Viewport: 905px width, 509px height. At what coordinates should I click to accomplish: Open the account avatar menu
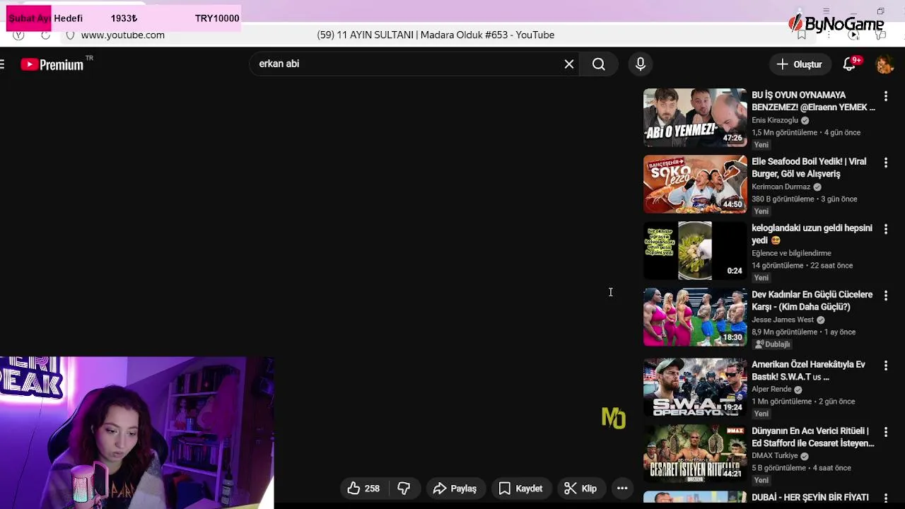click(x=884, y=64)
